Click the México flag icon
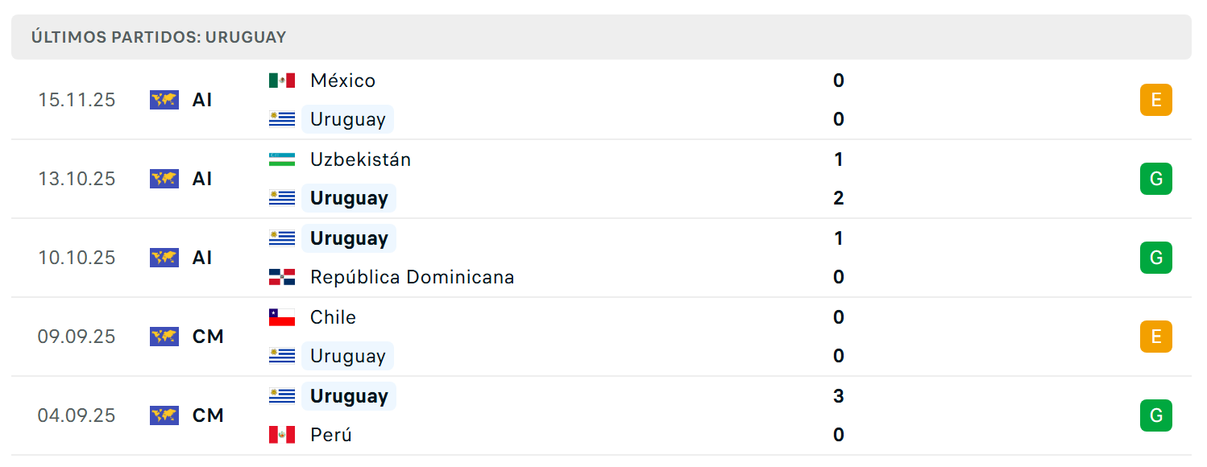This screenshot has width=1207, height=467. click(282, 81)
